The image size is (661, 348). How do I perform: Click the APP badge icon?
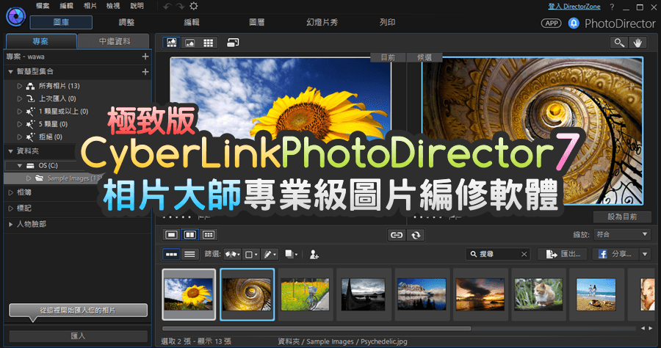tap(552, 23)
